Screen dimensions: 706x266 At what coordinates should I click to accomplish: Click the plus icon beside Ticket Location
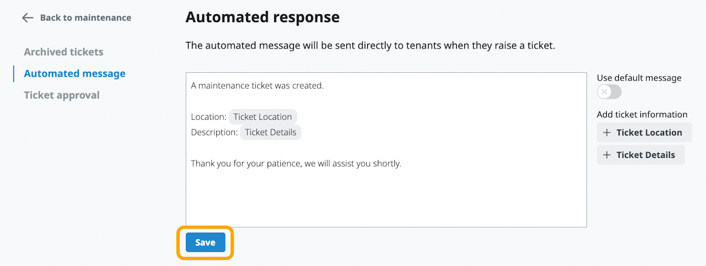(607, 132)
